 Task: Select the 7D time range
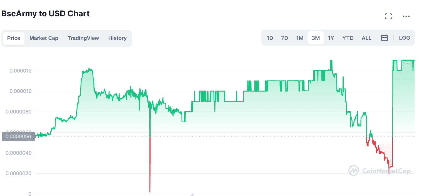[x=284, y=38]
